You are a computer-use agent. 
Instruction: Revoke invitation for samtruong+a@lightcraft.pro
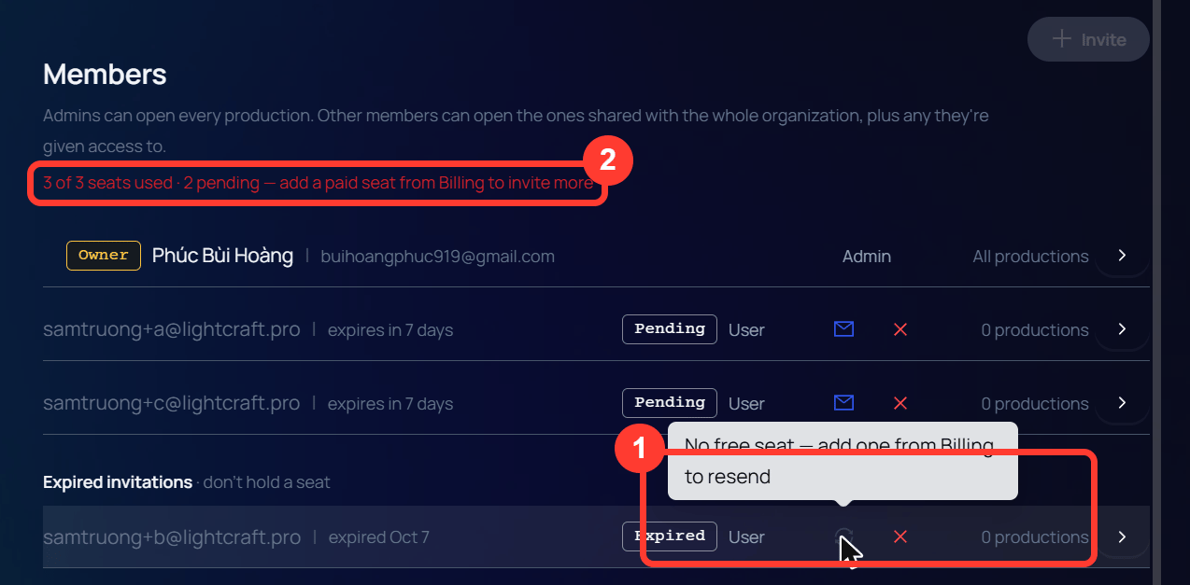900,329
